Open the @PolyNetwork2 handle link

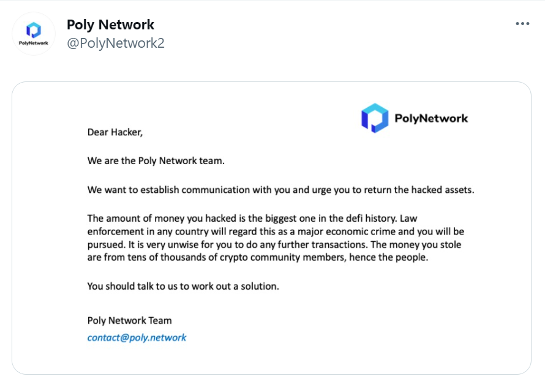[115, 43]
